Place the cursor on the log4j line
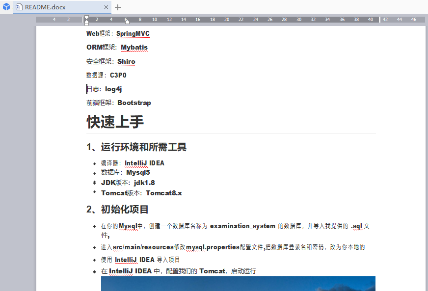This screenshot has width=428, height=291. coord(113,89)
